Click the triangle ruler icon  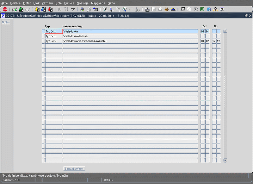pos(173,10)
